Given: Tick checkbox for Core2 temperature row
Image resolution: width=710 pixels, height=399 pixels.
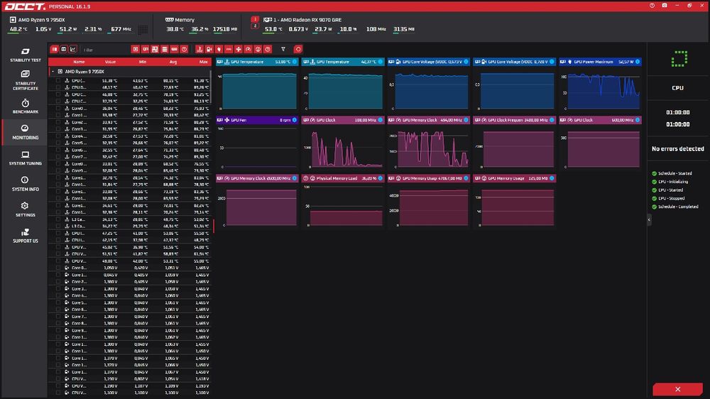Looking at the screenshot, I should [58, 122].
